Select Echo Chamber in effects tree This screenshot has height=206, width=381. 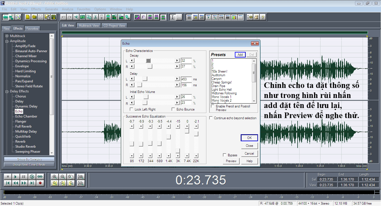pos(26,116)
